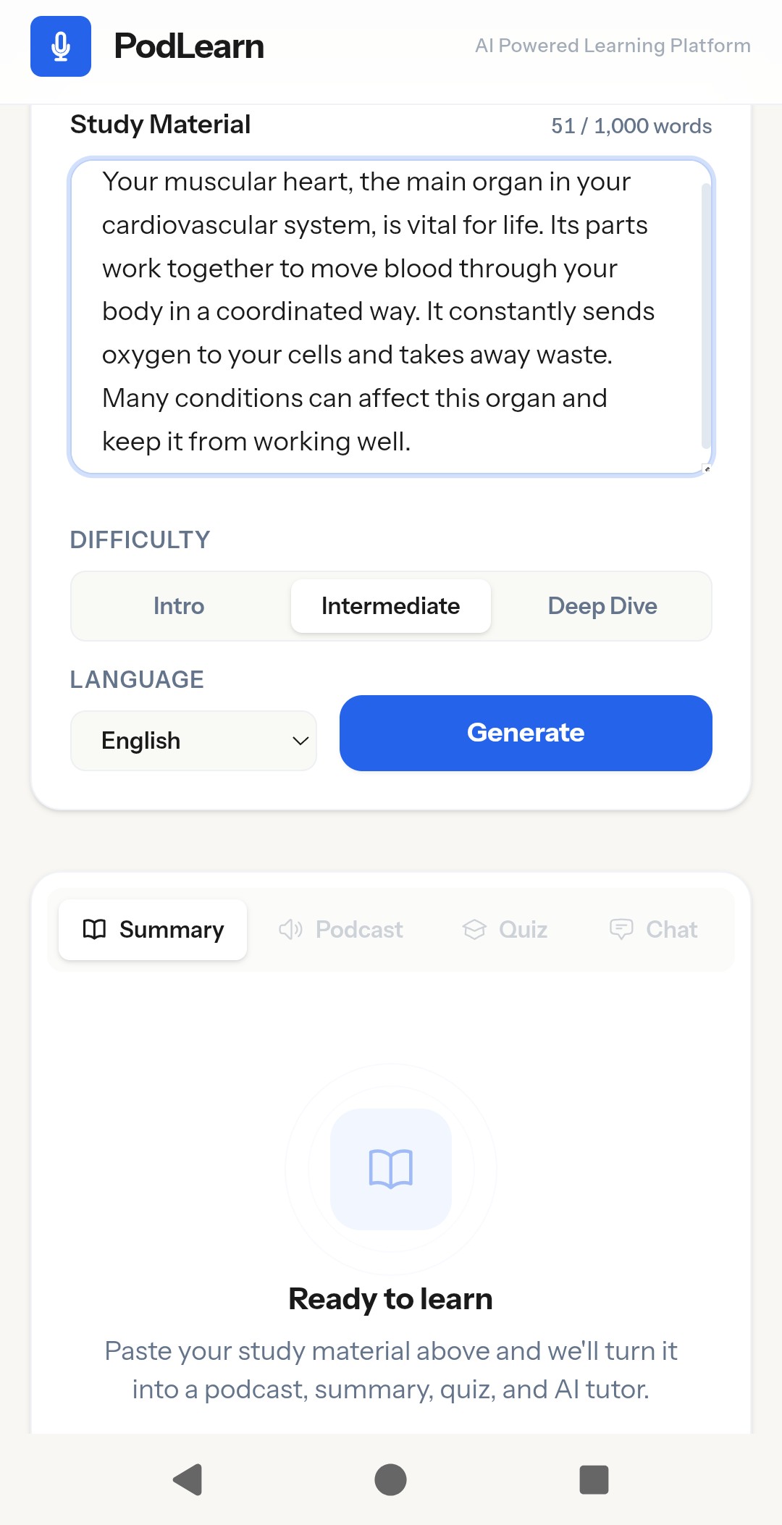Tap the Android recent apps square

(594, 1479)
